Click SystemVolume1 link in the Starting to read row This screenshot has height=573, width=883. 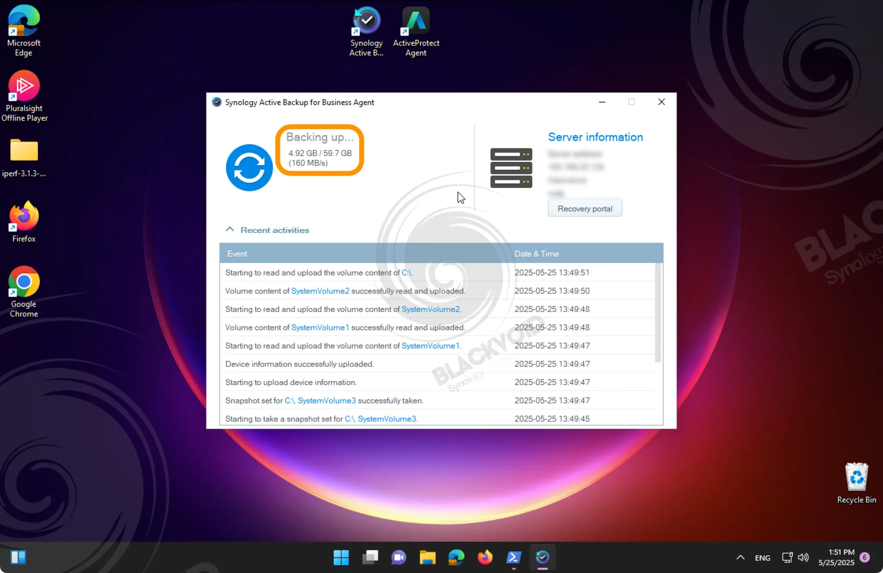pyautogui.click(x=430, y=346)
